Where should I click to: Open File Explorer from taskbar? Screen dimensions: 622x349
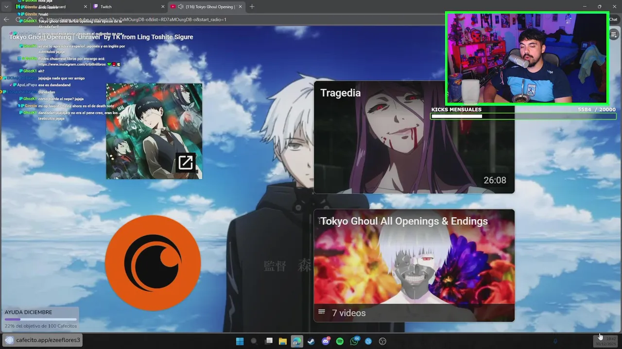point(282,341)
